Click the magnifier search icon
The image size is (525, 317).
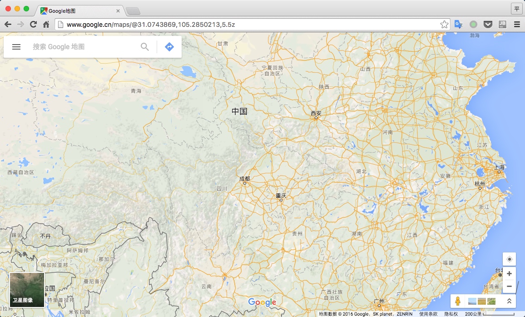(x=145, y=47)
